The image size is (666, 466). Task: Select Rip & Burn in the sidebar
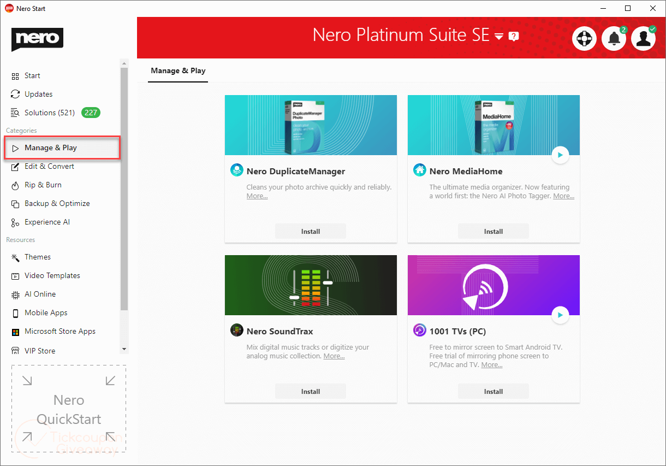tap(43, 185)
